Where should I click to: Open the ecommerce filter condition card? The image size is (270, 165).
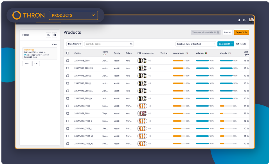(x=40, y=54)
